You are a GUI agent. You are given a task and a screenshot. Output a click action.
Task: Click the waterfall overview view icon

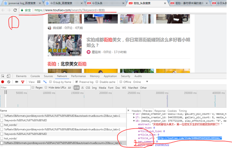45,82
